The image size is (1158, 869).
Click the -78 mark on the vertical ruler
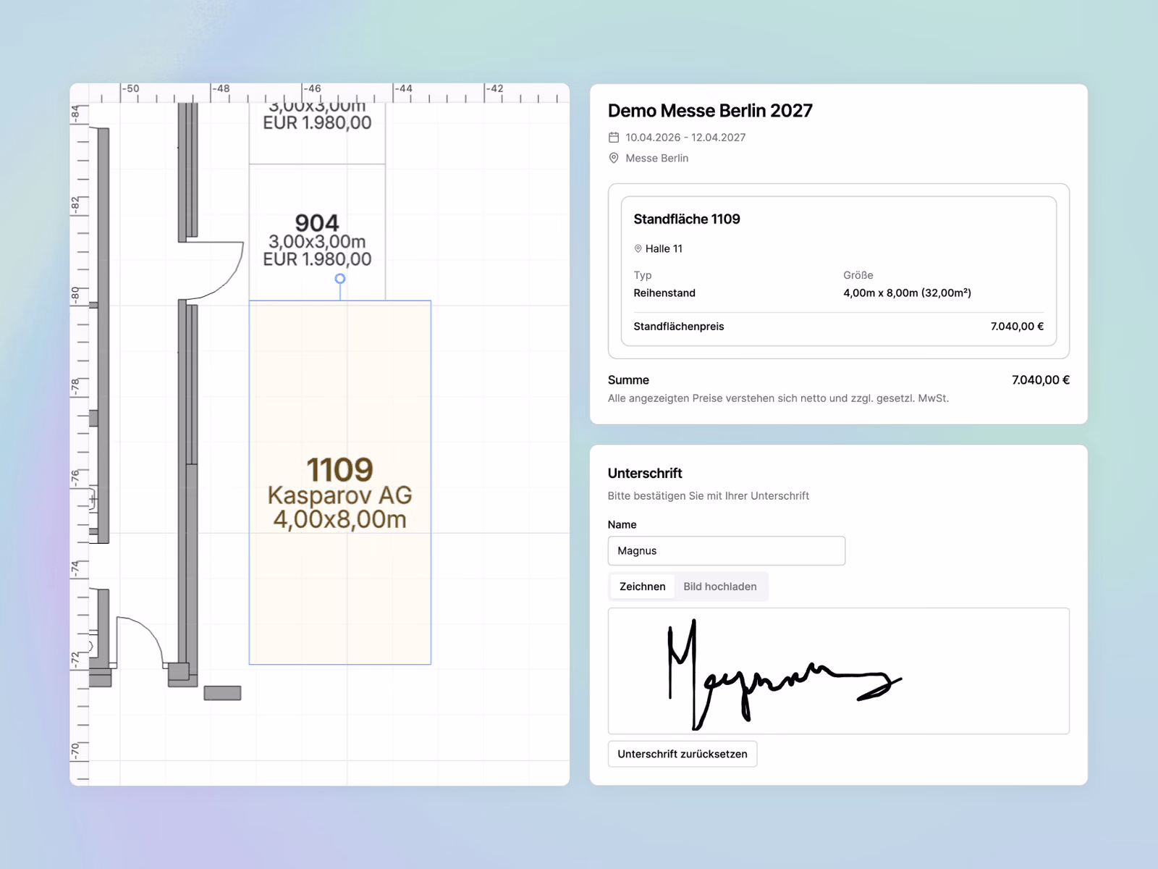(75, 386)
